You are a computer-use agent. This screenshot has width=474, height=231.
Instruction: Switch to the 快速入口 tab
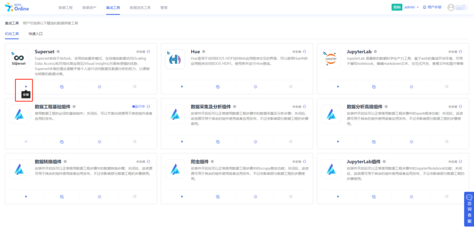(x=36, y=34)
